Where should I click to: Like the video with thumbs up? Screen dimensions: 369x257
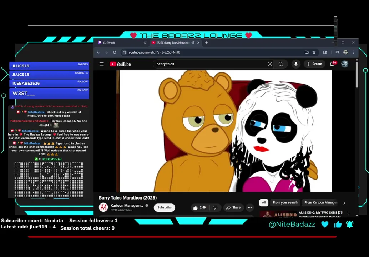tap(199, 208)
